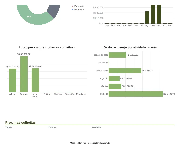Click the Mandioca legend color swatch
Viewport: 180px width, 149px height.
(x=73, y=9)
